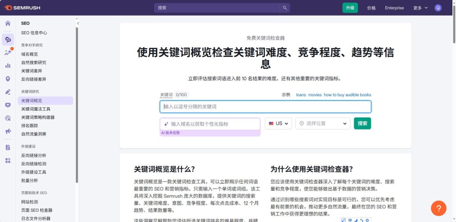Open the US country database dropdown
This screenshot has height=222, width=456.
coord(278,124)
